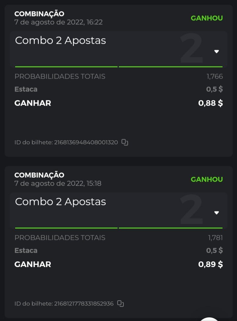Expand the 15:18 combo bet details

click(x=217, y=213)
